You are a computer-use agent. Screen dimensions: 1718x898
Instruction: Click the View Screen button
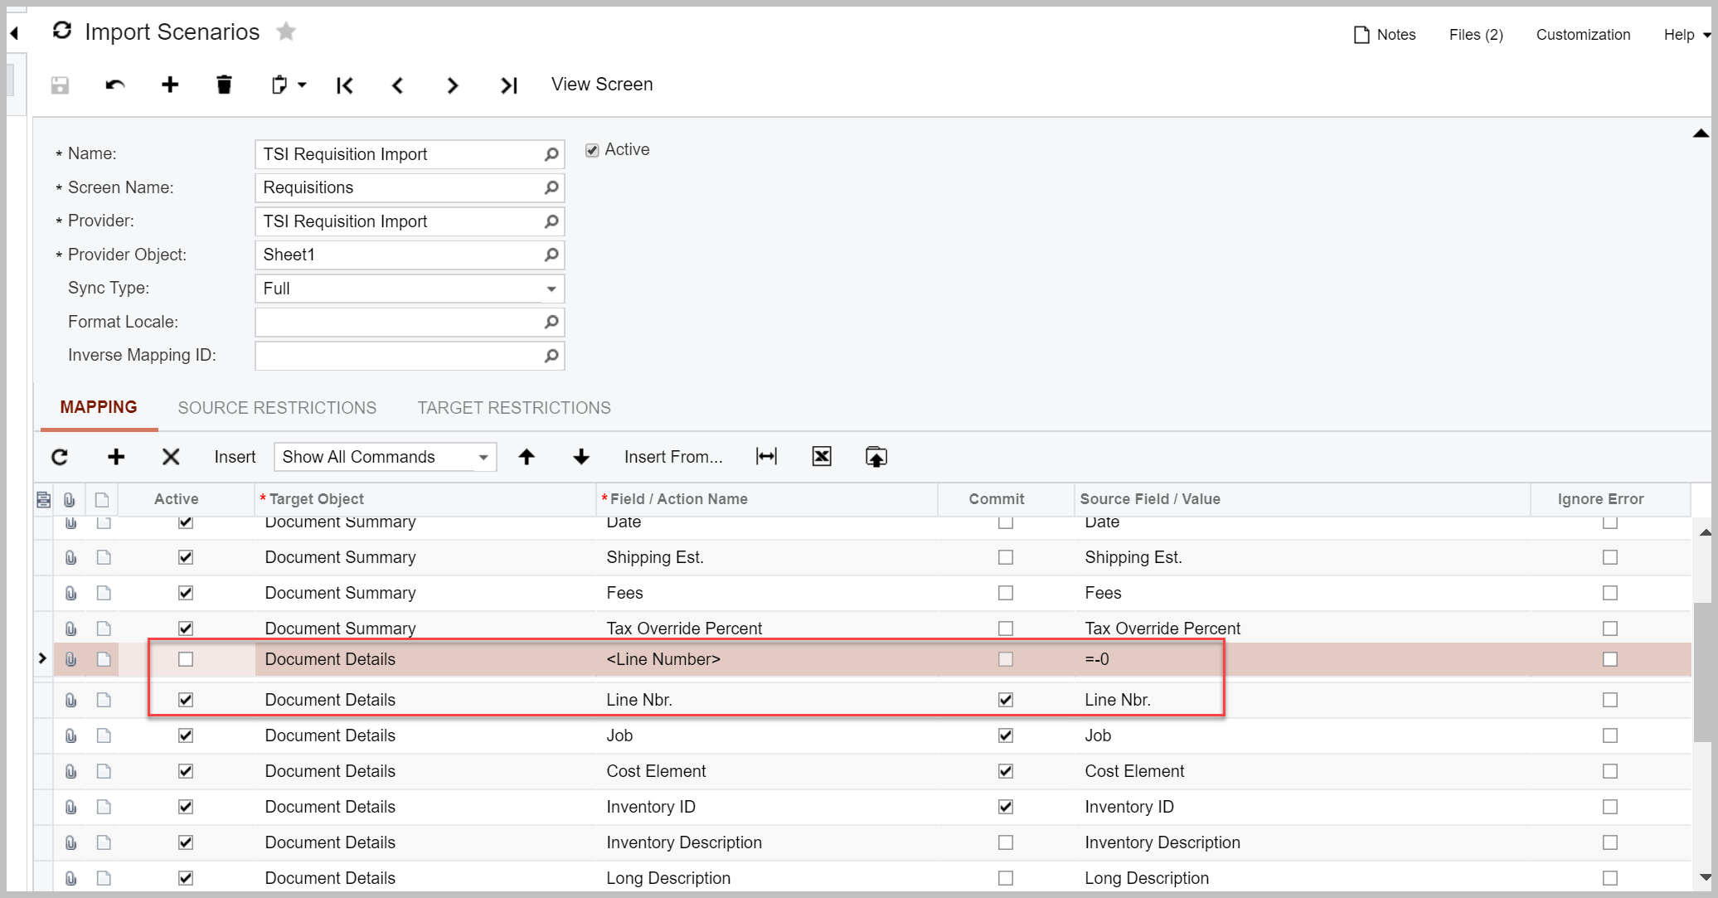click(602, 84)
